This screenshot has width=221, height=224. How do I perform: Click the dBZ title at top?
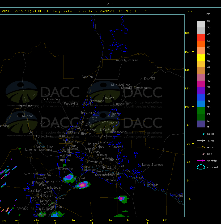[110, 4]
